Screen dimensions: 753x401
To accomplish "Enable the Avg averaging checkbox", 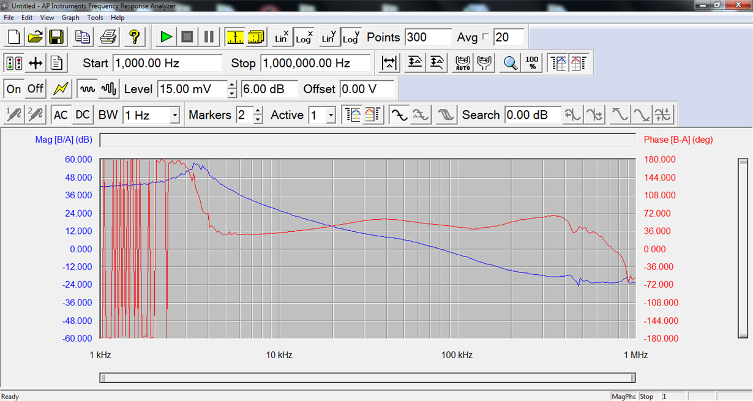I will click(486, 37).
